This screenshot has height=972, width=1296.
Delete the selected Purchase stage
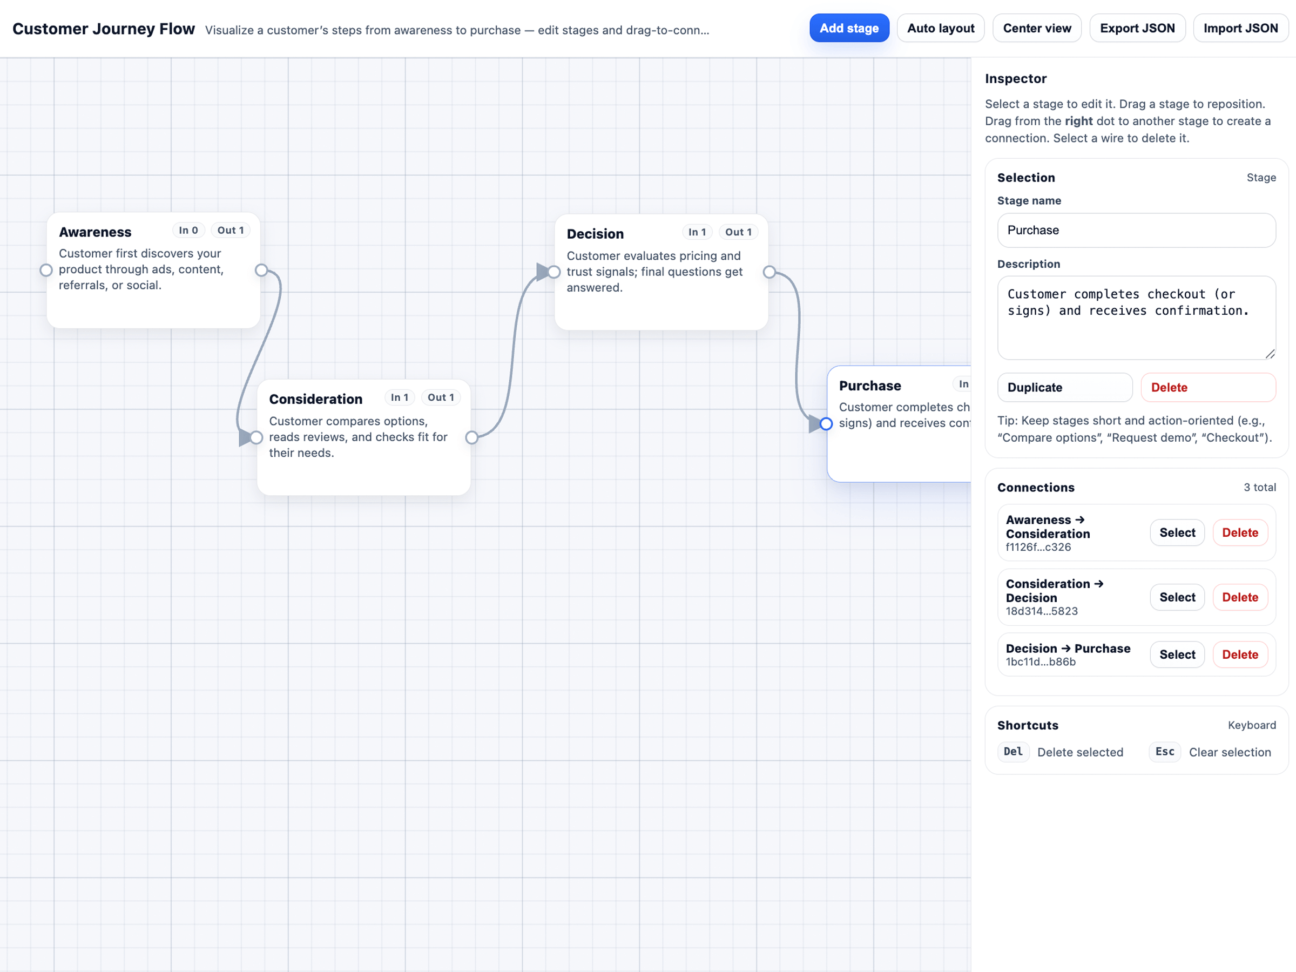coord(1207,387)
